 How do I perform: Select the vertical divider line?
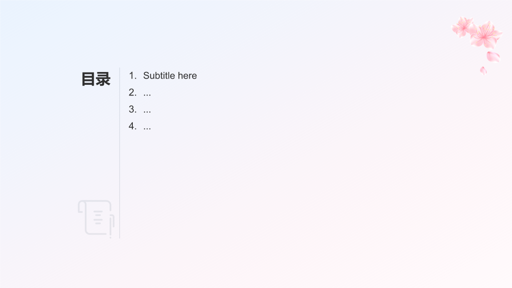pyautogui.click(x=120, y=153)
